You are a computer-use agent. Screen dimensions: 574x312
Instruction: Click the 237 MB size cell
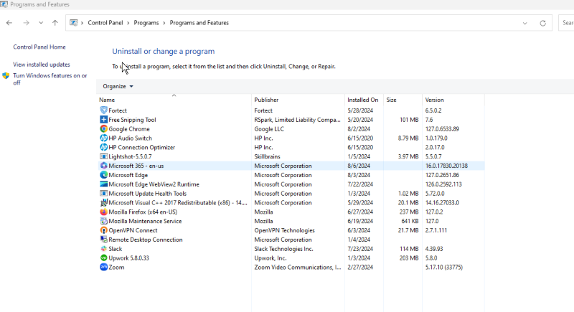409,212
